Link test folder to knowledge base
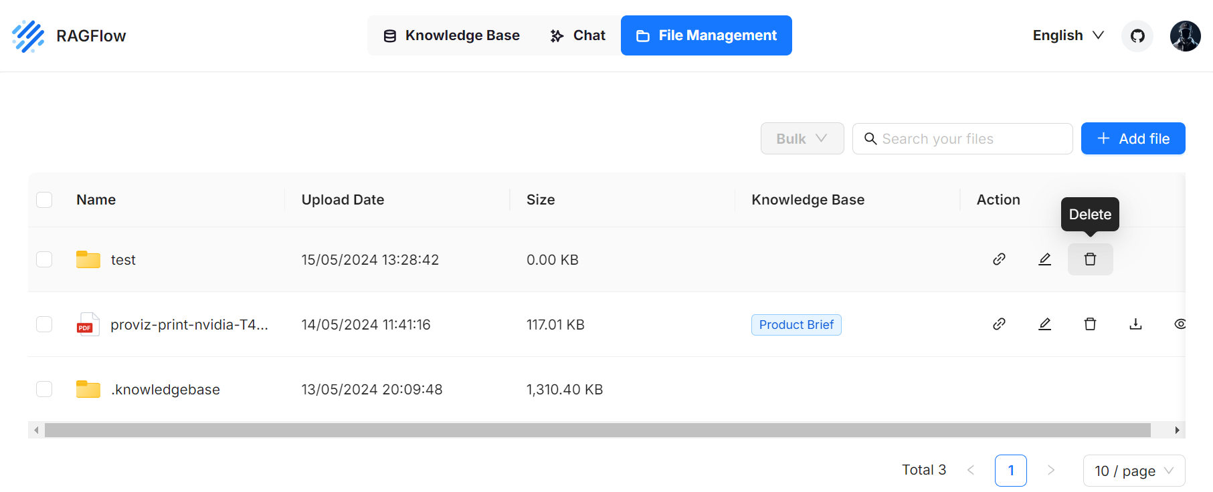Image resolution: width=1213 pixels, height=492 pixels. [999, 259]
